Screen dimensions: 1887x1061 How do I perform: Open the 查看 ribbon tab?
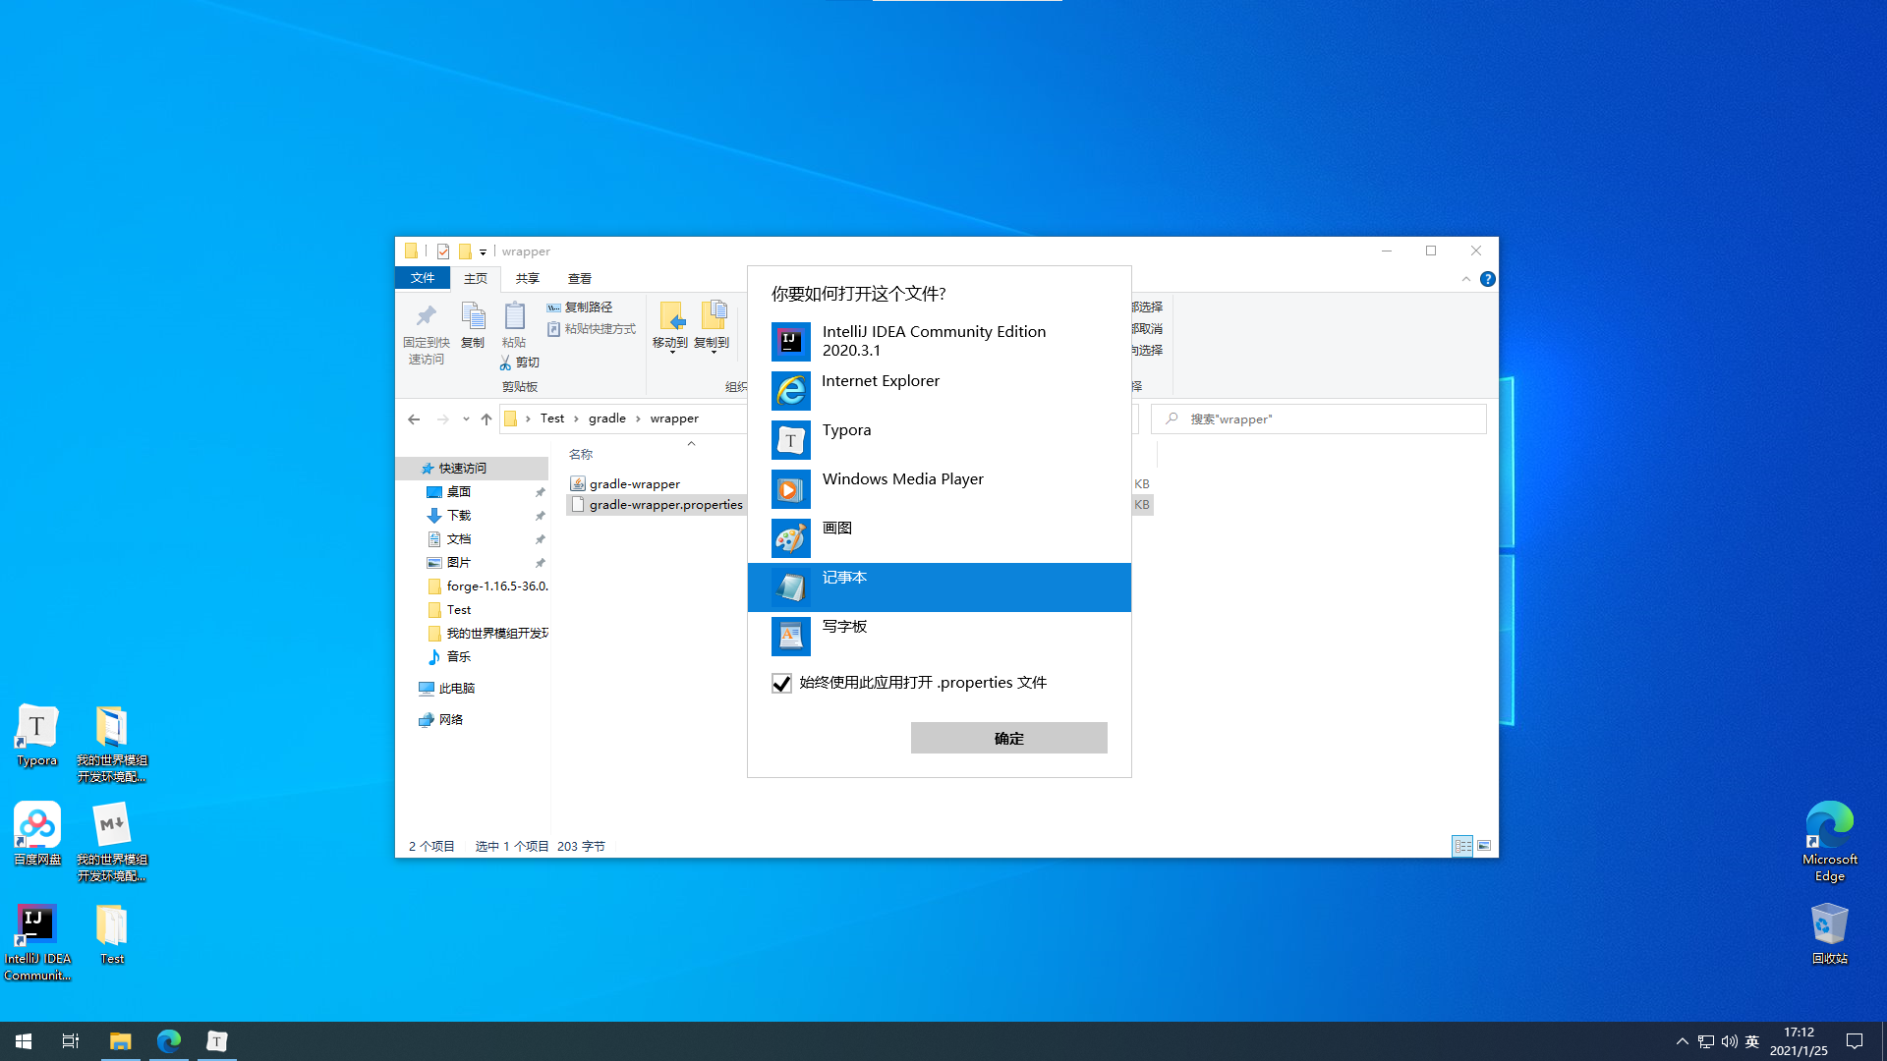[579, 279]
